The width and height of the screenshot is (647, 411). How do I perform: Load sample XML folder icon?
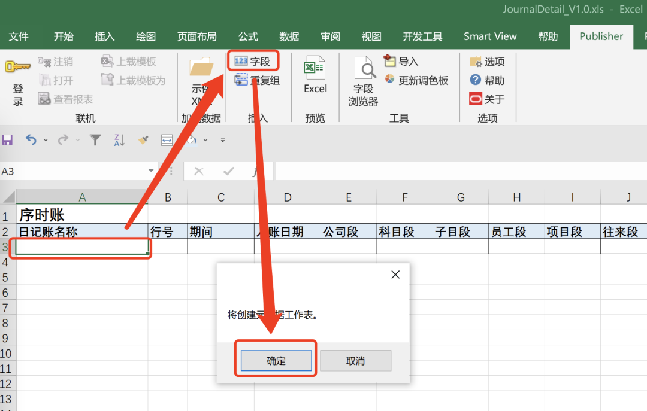(x=201, y=67)
